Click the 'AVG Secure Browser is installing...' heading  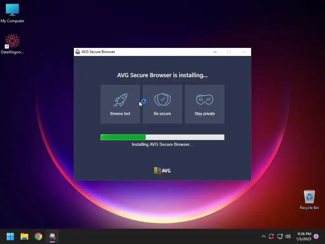[162, 75]
